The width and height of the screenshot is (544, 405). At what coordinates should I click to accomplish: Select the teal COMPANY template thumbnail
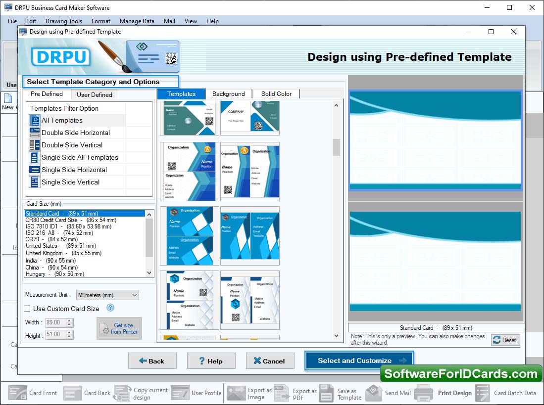(x=250, y=118)
